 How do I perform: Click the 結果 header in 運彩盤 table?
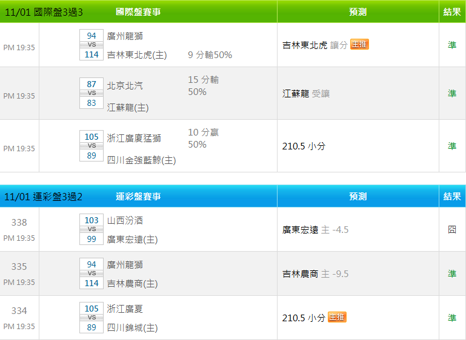tap(452, 197)
